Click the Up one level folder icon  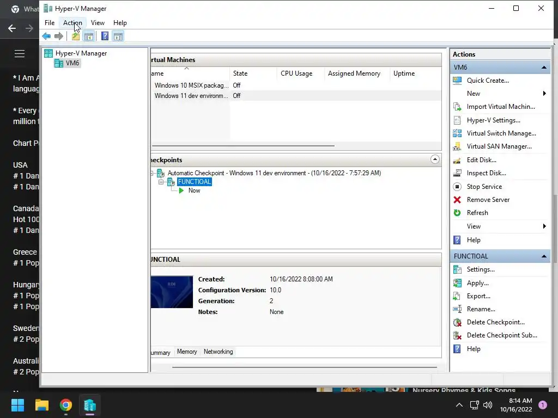click(75, 36)
